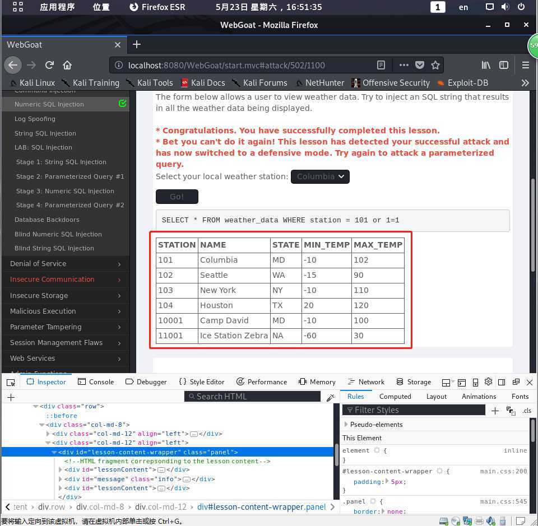The width and height of the screenshot is (538, 526).
Task: Open Animations tab in sidebar
Action: pos(479,397)
